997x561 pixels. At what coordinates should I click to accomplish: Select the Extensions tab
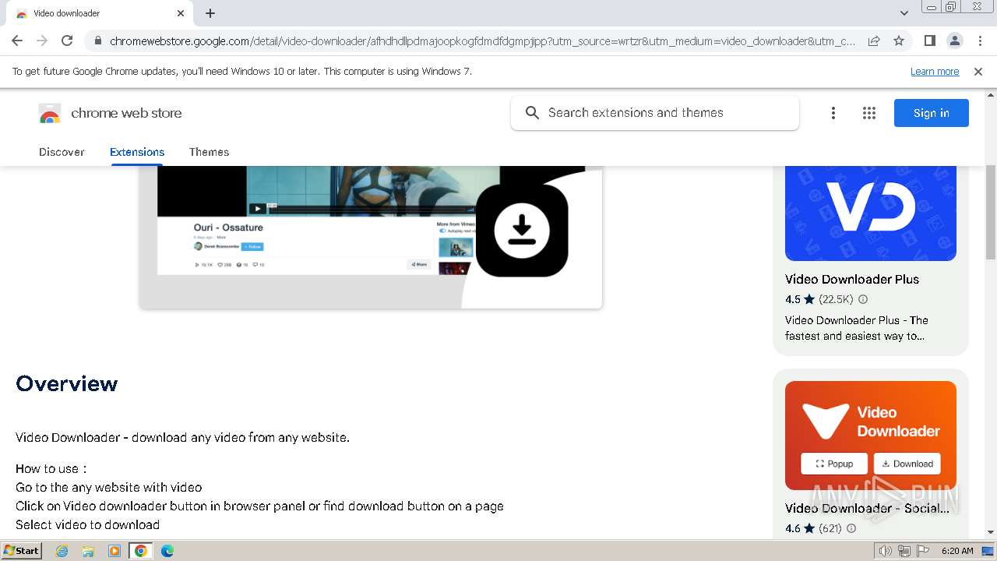137,152
